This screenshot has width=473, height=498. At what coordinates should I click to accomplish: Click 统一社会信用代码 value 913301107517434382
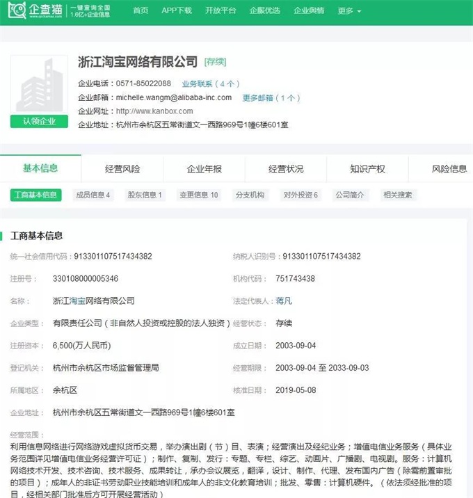(113, 257)
